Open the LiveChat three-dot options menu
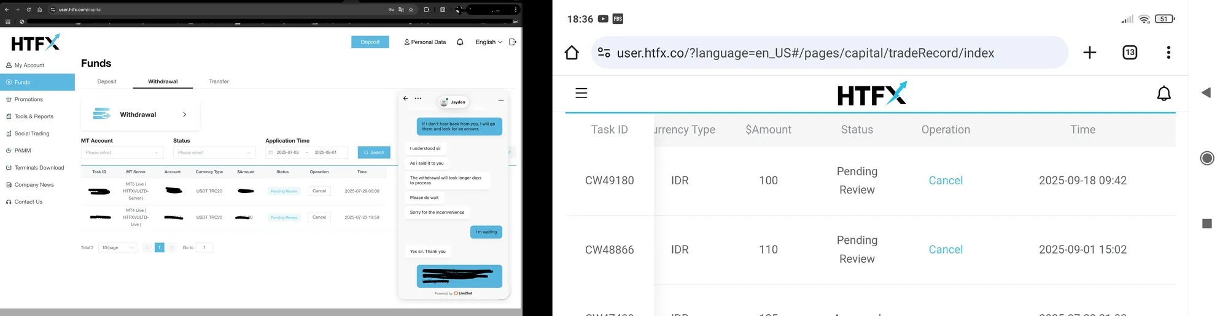The width and height of the screenshot is (1228, 316). [418, 98]
